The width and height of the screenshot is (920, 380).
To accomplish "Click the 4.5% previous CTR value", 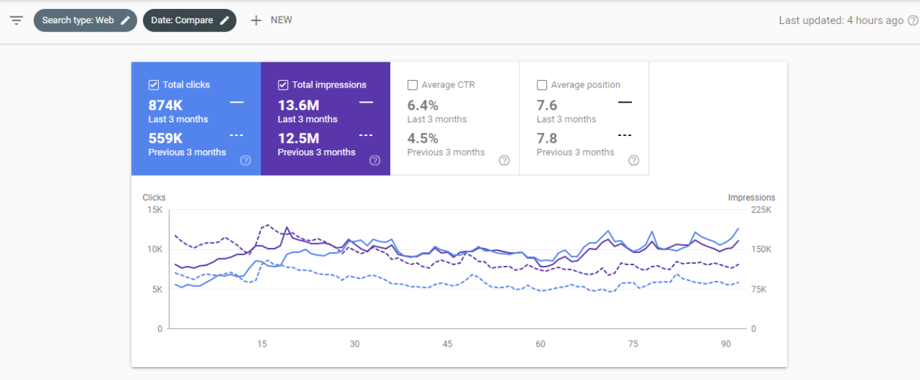I will click(423, 138).
